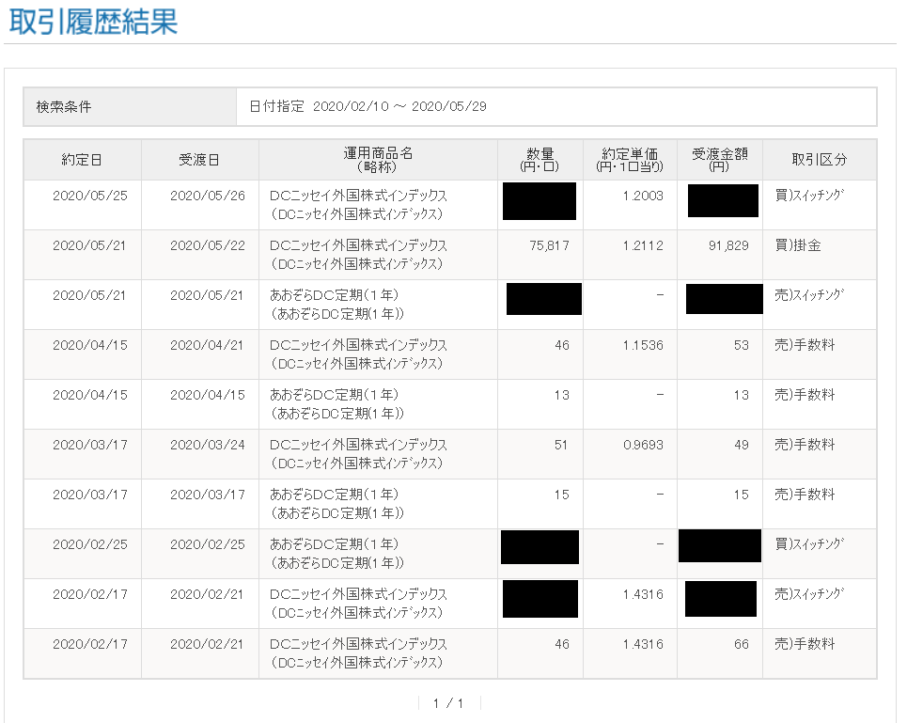Click the 受渡日 column header
Viewport: 907px width, 723px height.
pyautogui.click(x=199, y=160)
